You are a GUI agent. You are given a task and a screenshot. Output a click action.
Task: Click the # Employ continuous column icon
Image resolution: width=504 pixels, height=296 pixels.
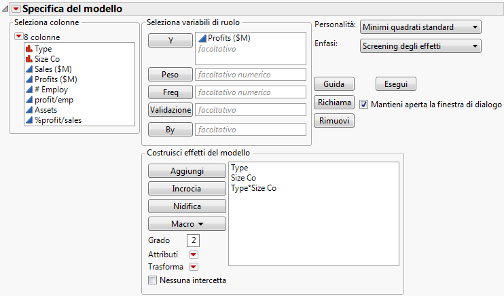pos(29,90)
